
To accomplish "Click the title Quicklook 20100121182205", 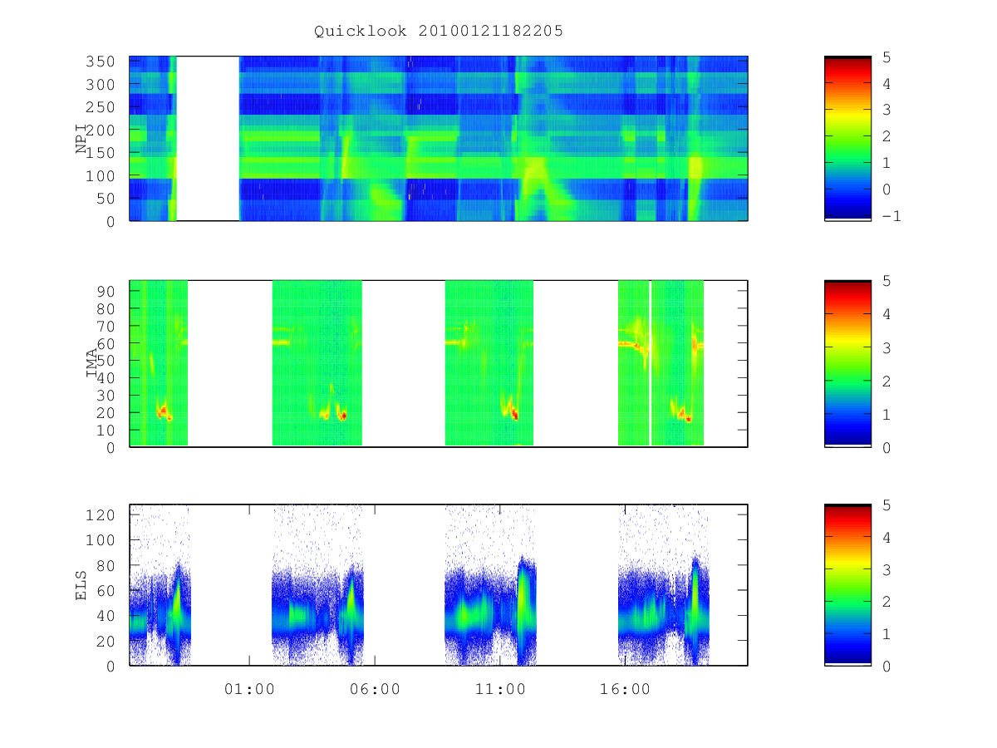I will pyautogui.click(x=439, y=31).
